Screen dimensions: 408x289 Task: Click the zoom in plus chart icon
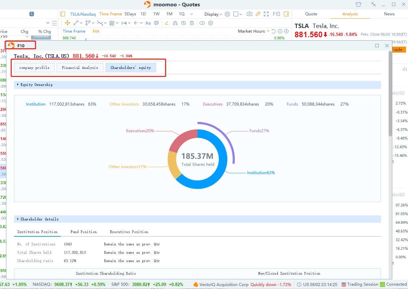pyautogui.click(x=286, y=31)
